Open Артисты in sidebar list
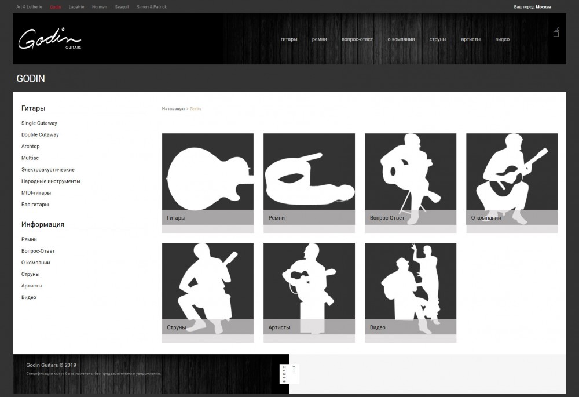The image size is (579, 397). point(32,286)
